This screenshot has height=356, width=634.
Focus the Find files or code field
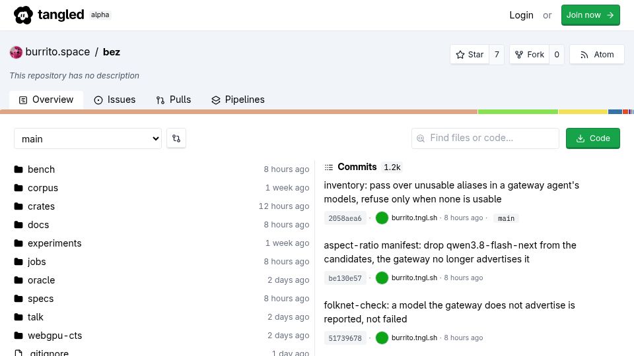485,138
